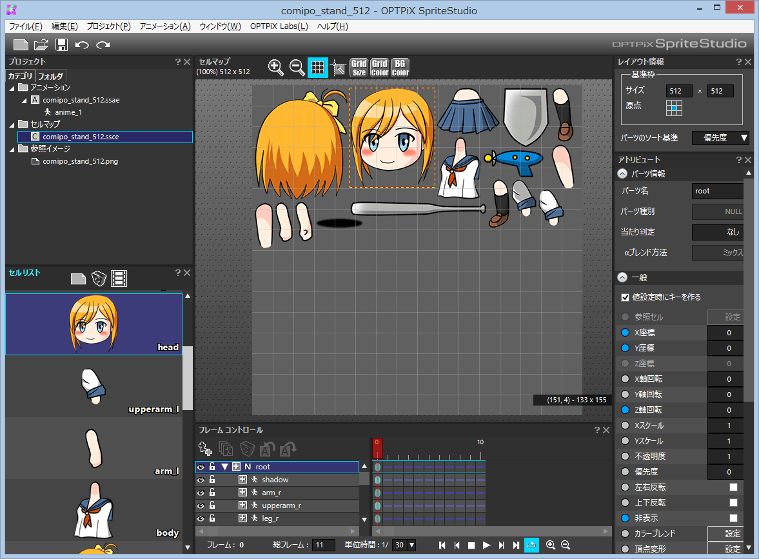The image size is (759, 559).
Task: Zoom in on the cell map
Action: 276,68
